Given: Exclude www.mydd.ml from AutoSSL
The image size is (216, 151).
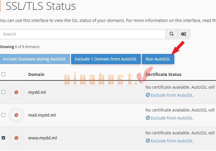Looking at the screenshot, I should point(169,141).
